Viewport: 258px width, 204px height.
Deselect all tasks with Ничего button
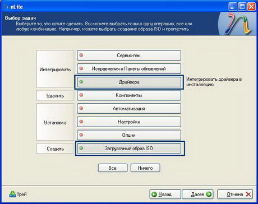point(145,168)
